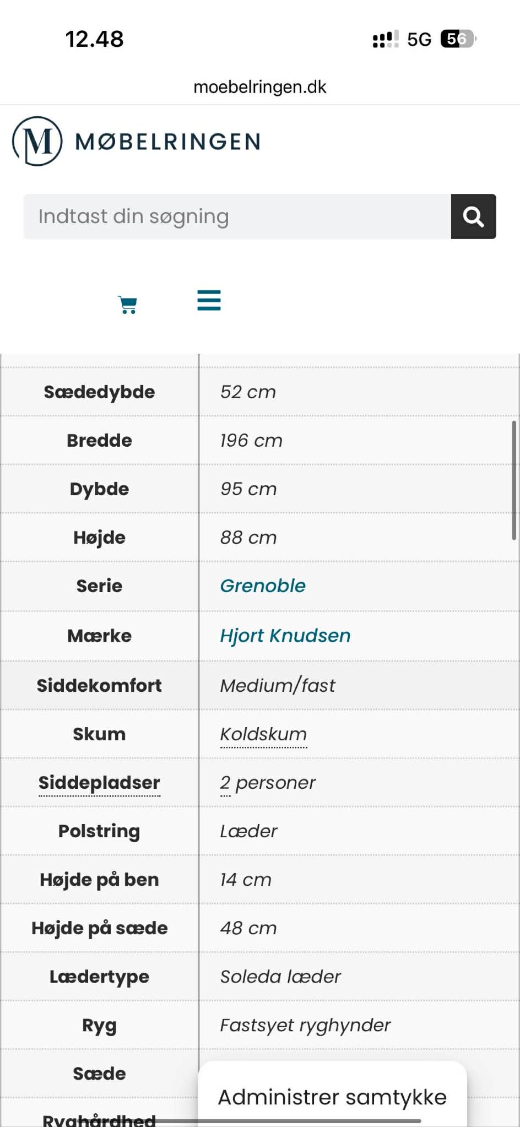The width and height of the screenshot is (520, 1127).
Task: Tap the battery indicator showing 56
Action: point(454,39)
